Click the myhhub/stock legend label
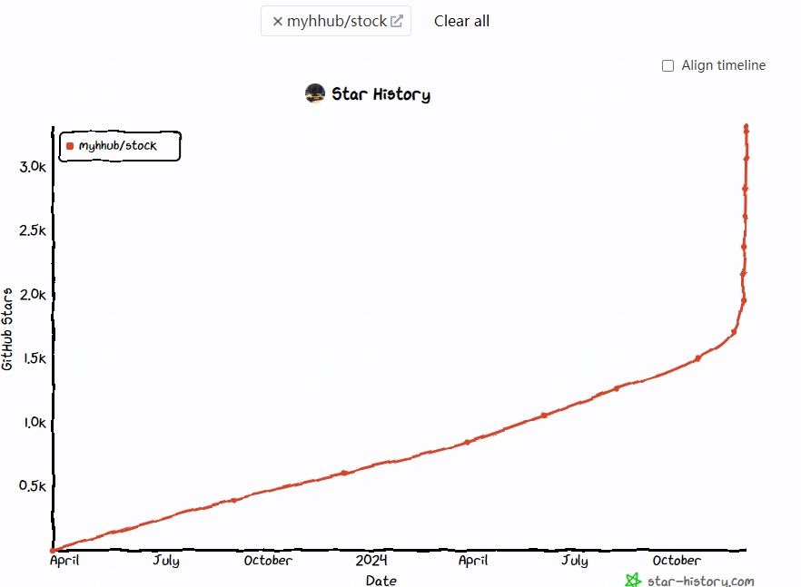801x587 pixels. pos(117,146)
